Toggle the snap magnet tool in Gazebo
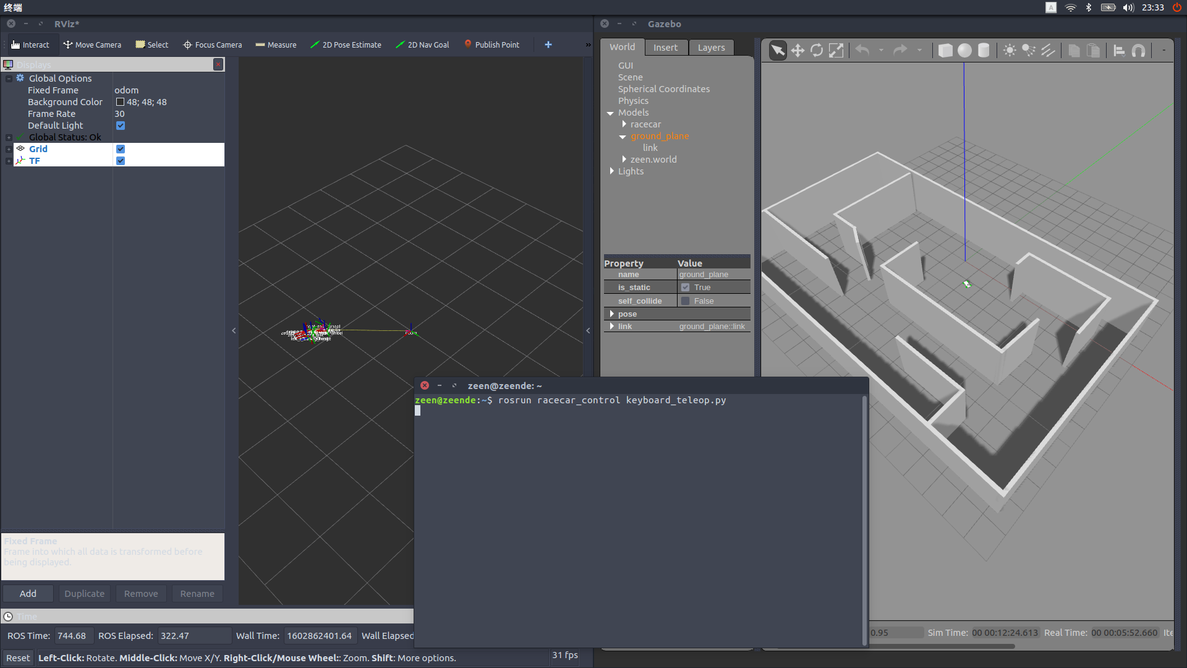Image resolution: width=1187 pixels, height=668 pixels. tap(1138, 51)
